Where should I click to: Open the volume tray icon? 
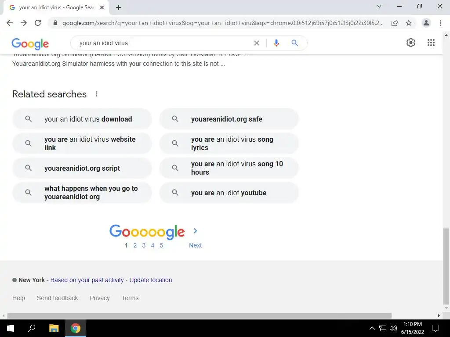(x=393, y=328)
